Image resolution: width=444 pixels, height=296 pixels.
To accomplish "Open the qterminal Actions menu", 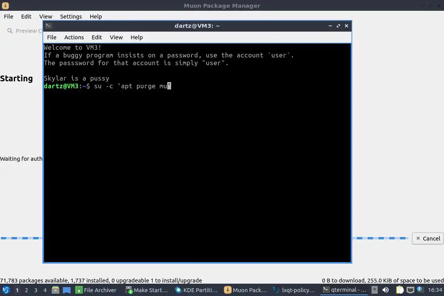I will point(74,37).
